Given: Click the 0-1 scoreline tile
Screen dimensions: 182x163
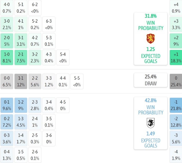Looking at the screenshot, I should pos(7,105).
